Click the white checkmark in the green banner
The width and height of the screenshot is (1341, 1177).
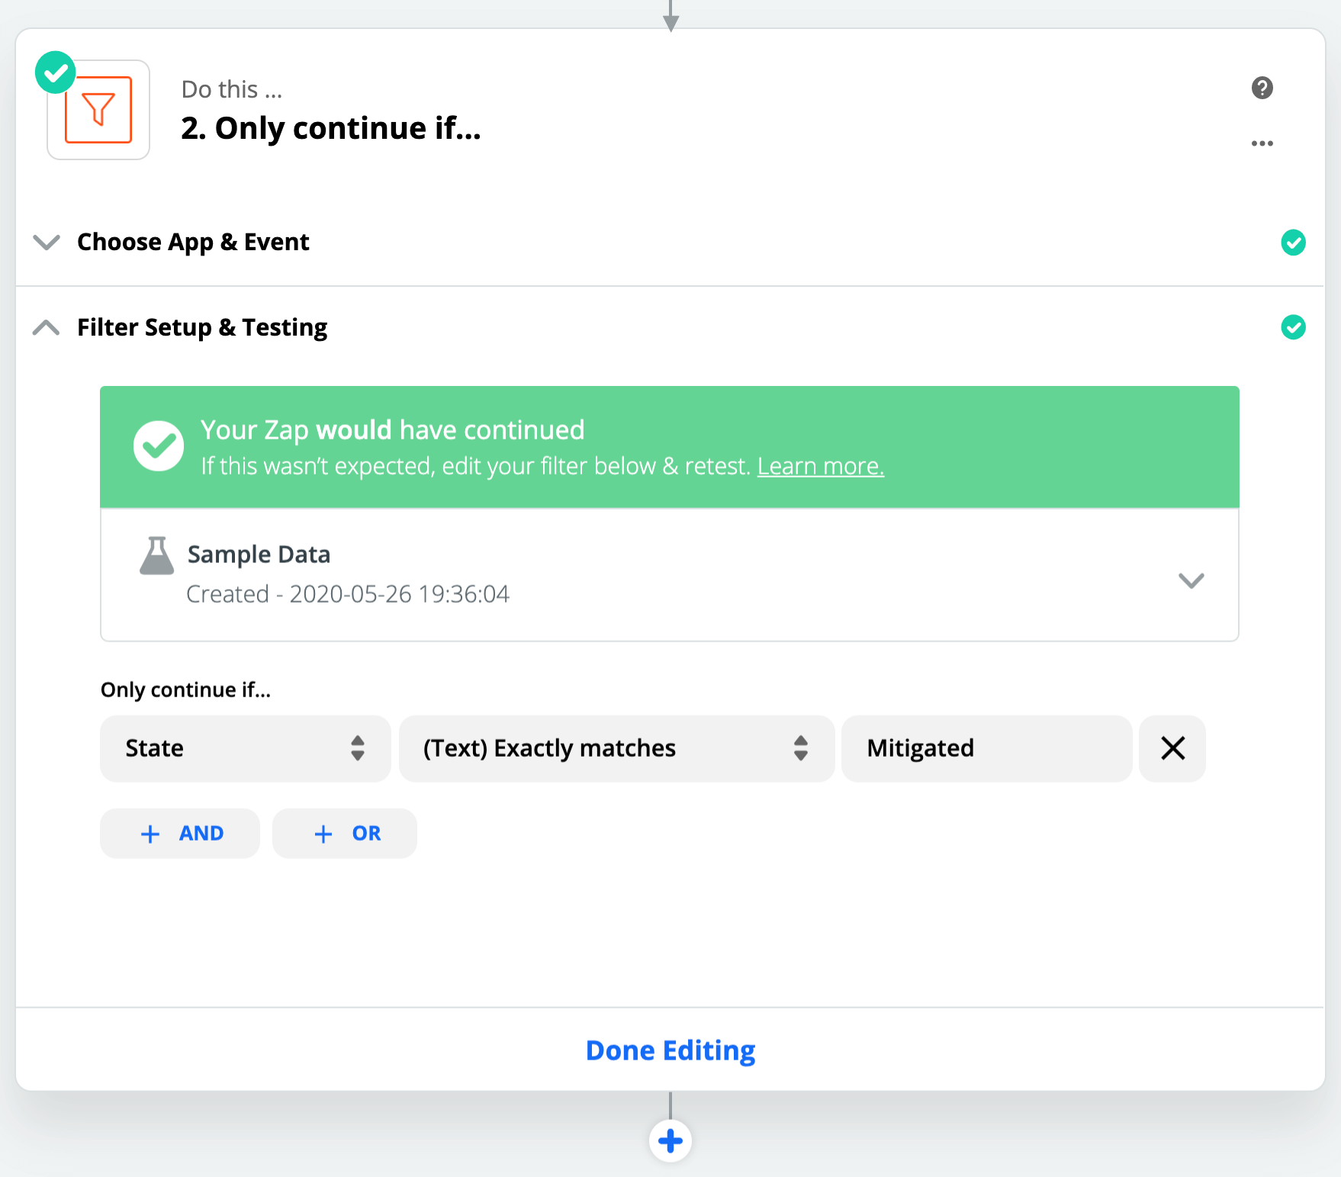(x=159, y=446)
